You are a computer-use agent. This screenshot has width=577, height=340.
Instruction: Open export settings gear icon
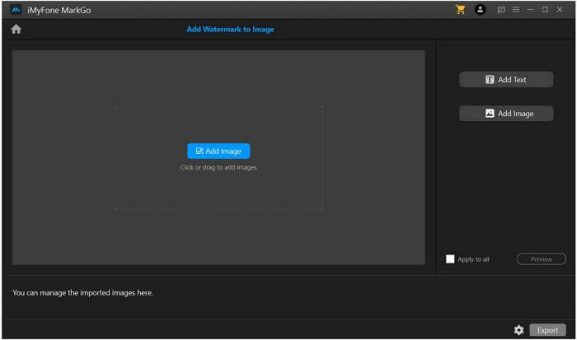[x=518, y=330]
